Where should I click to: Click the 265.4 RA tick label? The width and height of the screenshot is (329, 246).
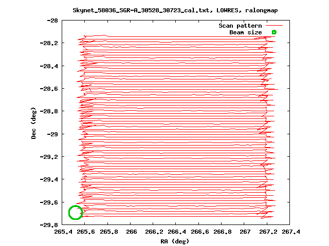click(x=63, y=232)
